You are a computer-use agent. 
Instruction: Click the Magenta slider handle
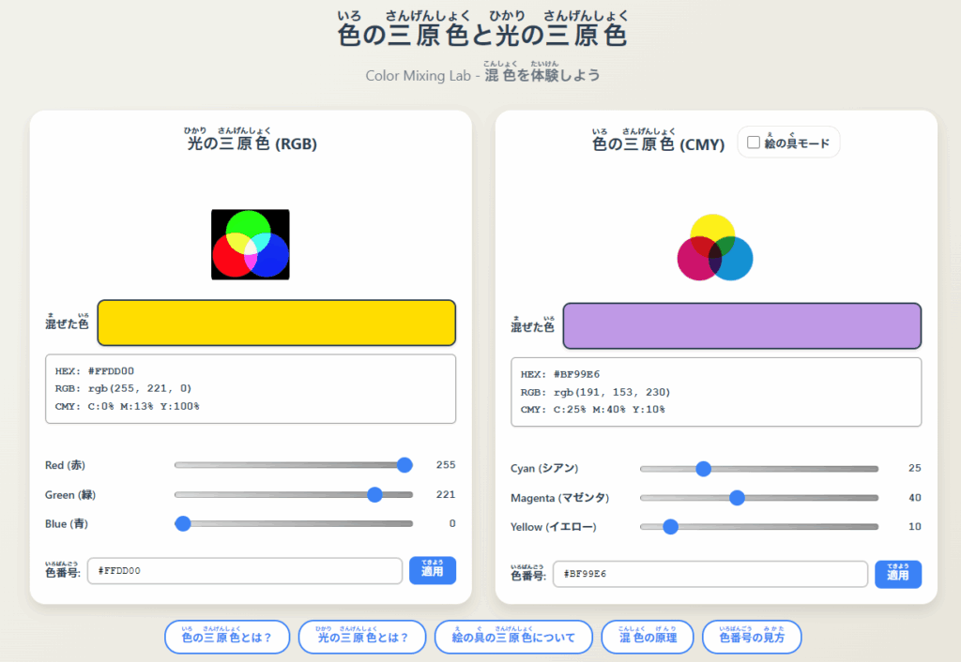point(737,498)
